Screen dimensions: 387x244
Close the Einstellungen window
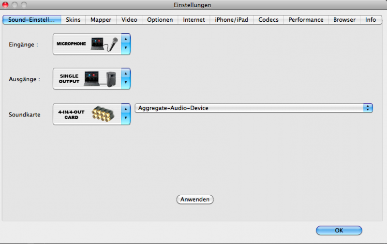coord(5,5)
